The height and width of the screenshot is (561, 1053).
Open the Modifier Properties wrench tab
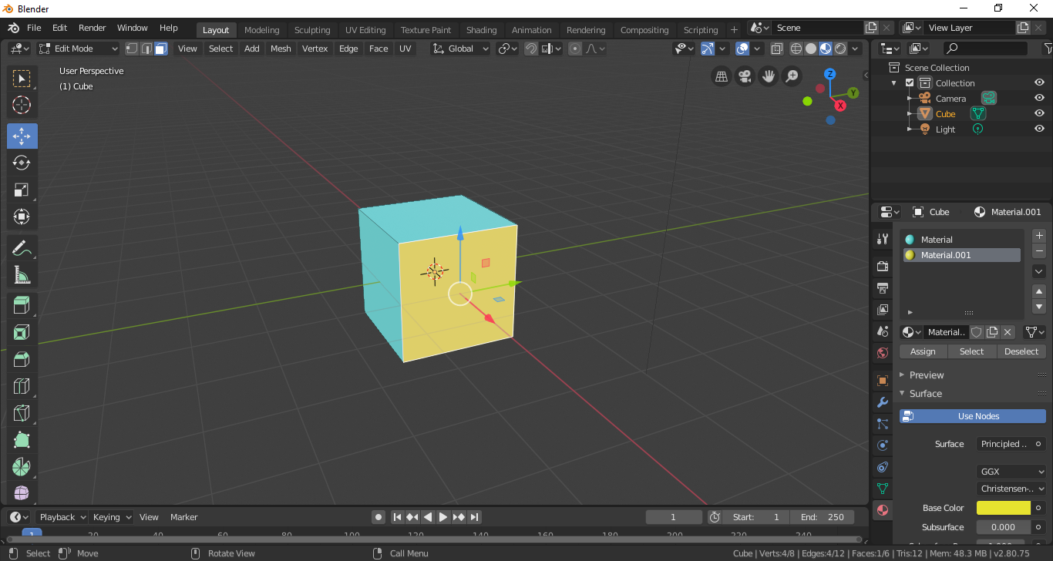(x=881, y=402)
